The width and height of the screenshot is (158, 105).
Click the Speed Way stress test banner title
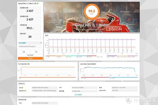[90, 25]
